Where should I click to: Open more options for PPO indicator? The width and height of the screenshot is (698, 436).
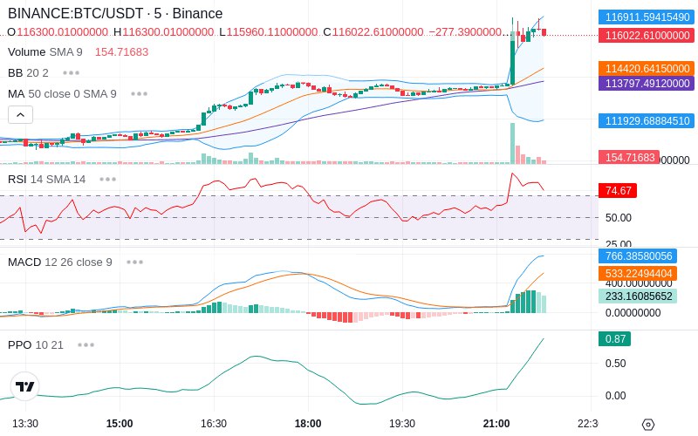[x=86, y=344]
